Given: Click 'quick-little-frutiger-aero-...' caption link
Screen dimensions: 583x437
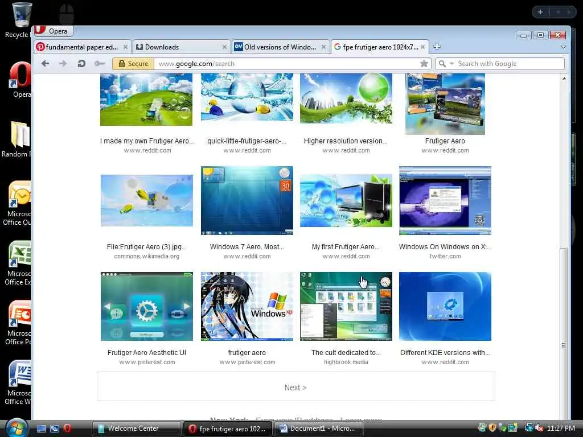Looking at the screenshot, I should 247,141.
